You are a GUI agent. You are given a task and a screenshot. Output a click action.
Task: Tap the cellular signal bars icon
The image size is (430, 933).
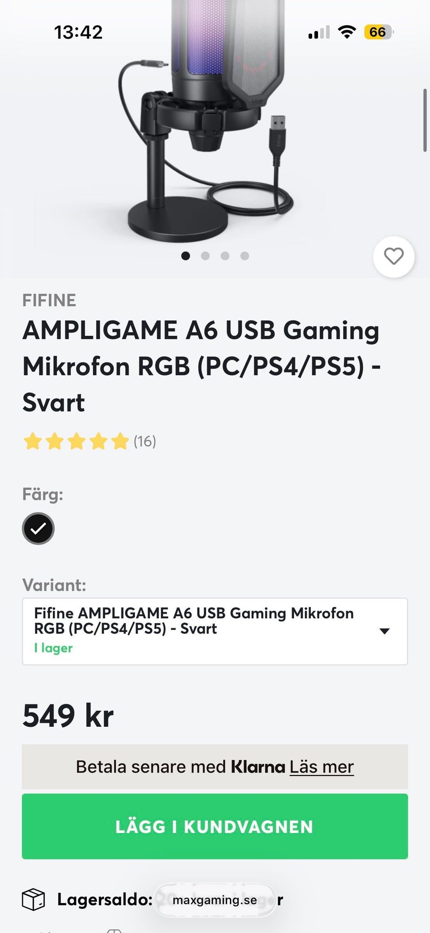319,33
